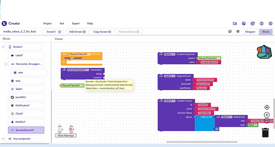Screen dimensions: 275x147
Task: Switch to the Designer tab
Action: click(250, 32)
